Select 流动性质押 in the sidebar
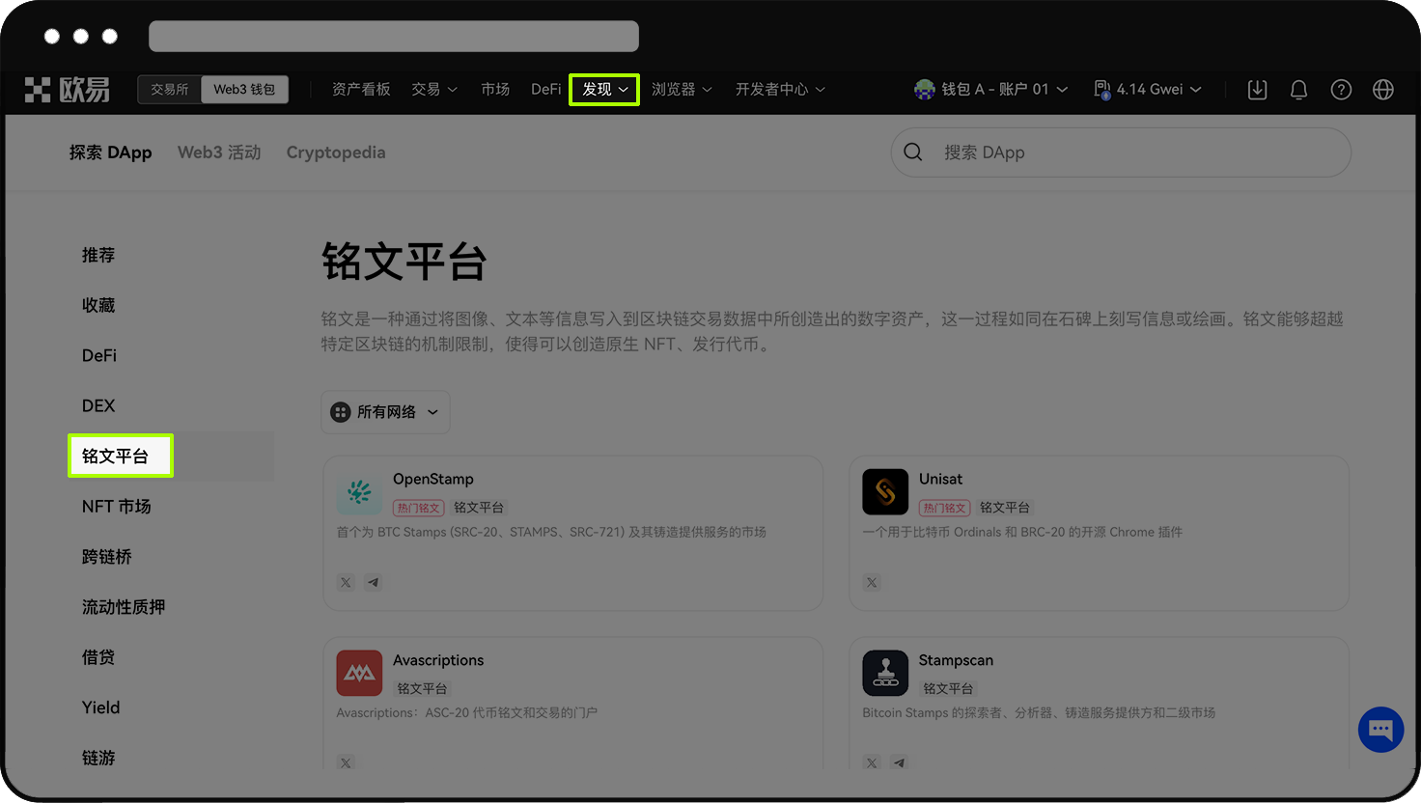Screen dimensions: 1421x803 [124, 607]
